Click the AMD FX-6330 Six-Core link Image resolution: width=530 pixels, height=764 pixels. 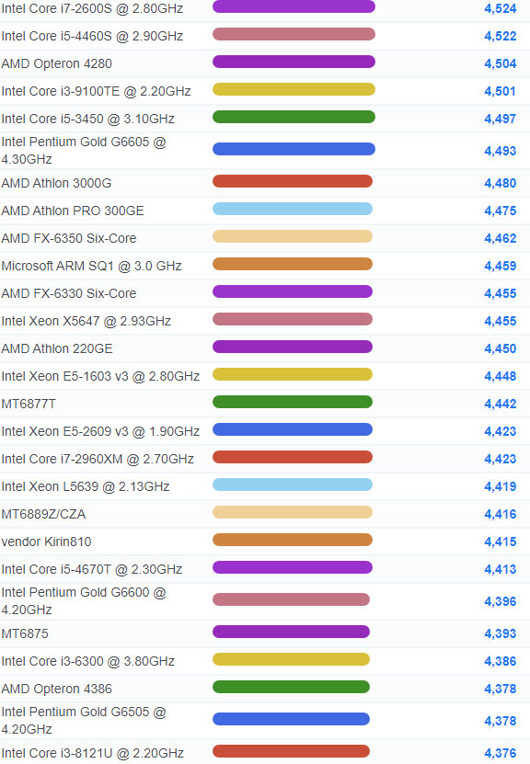69,293
